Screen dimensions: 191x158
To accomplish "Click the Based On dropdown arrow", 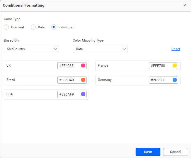I will click(55, 49).
